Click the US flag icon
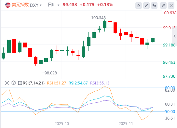This screenshot has height=128, width=177. [x=8, y=5]
